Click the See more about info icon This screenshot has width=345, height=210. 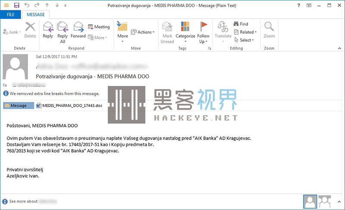(x=5, y=201)
